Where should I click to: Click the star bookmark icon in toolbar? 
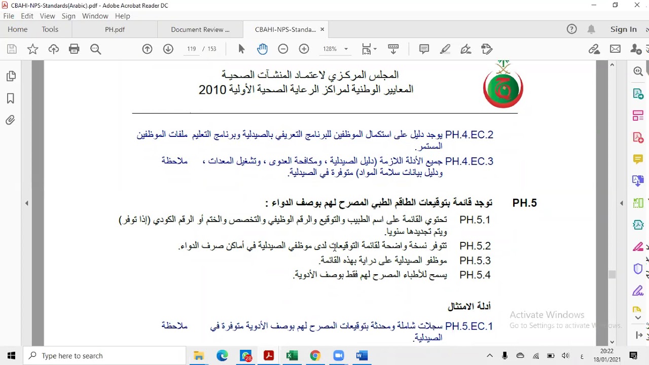[x=32, y=49]
